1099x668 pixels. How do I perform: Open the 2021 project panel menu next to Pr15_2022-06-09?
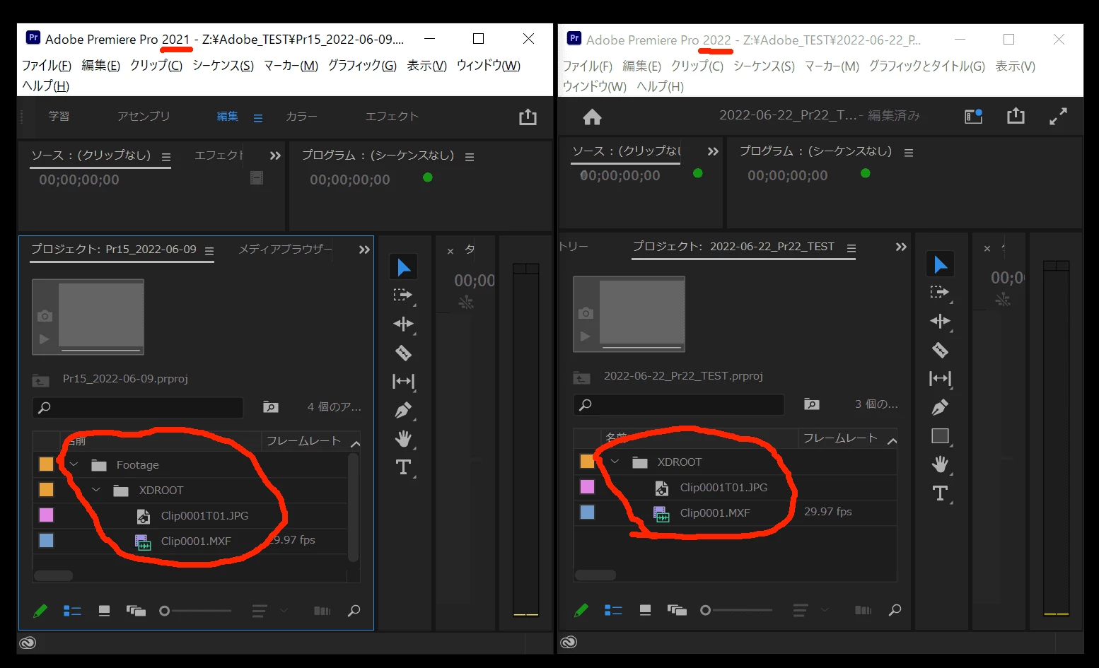click(x=209, y=250)
